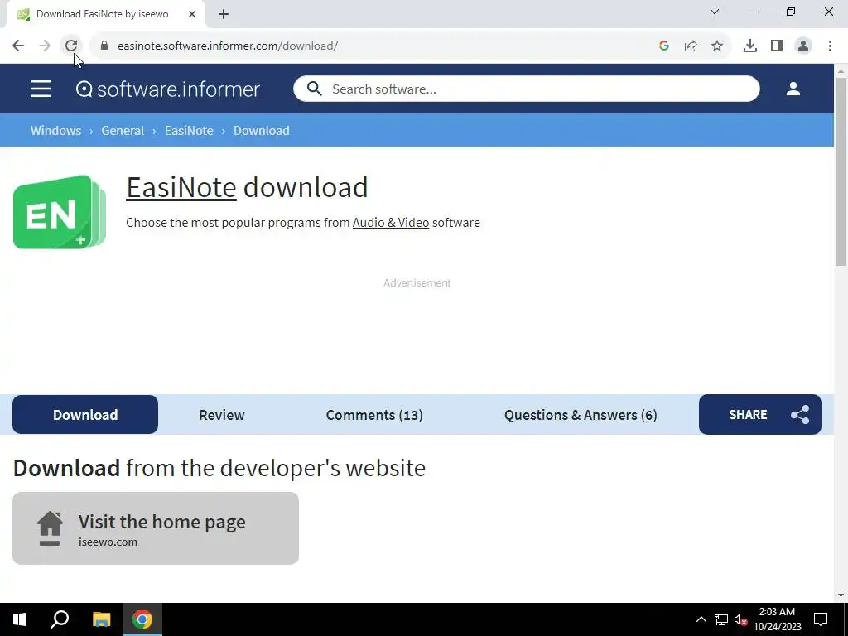Image resolution: width=848 pixels, height=636 pixels.
Task: Click Visit the home page button
Action: pos(156,528)
